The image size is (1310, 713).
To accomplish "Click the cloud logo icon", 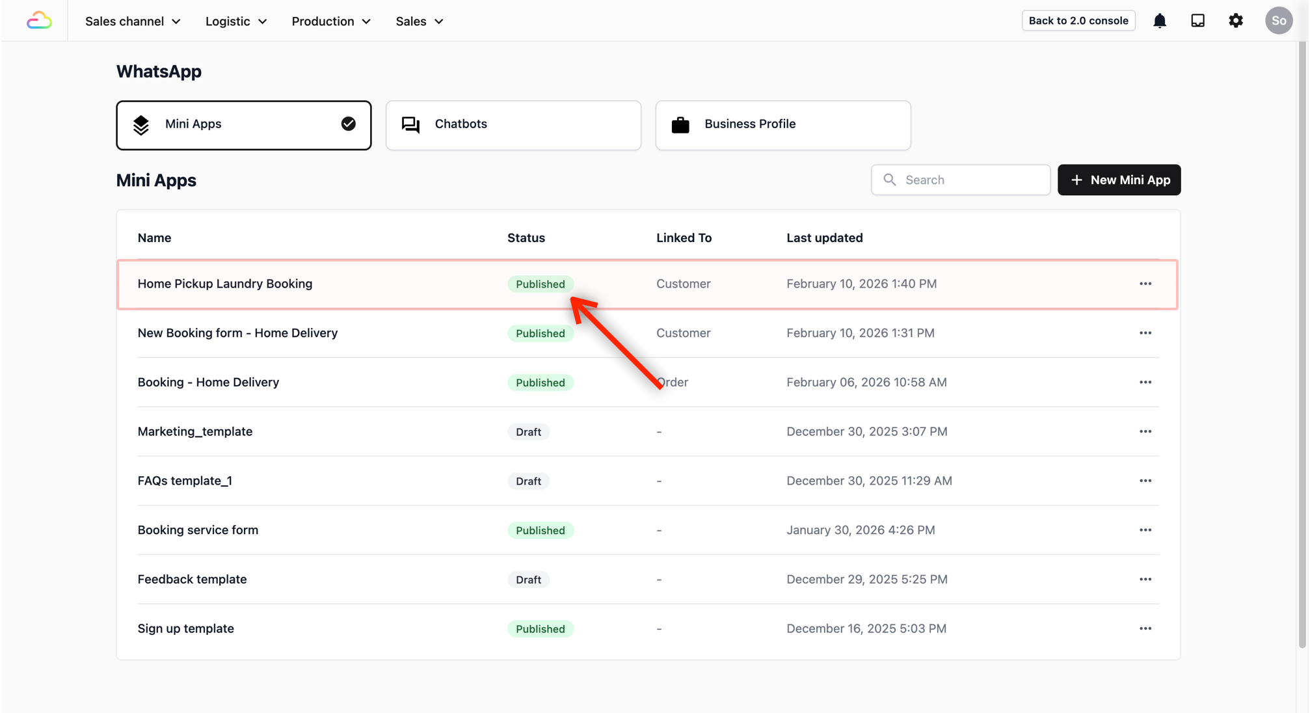I will click(x=39, y=21).
